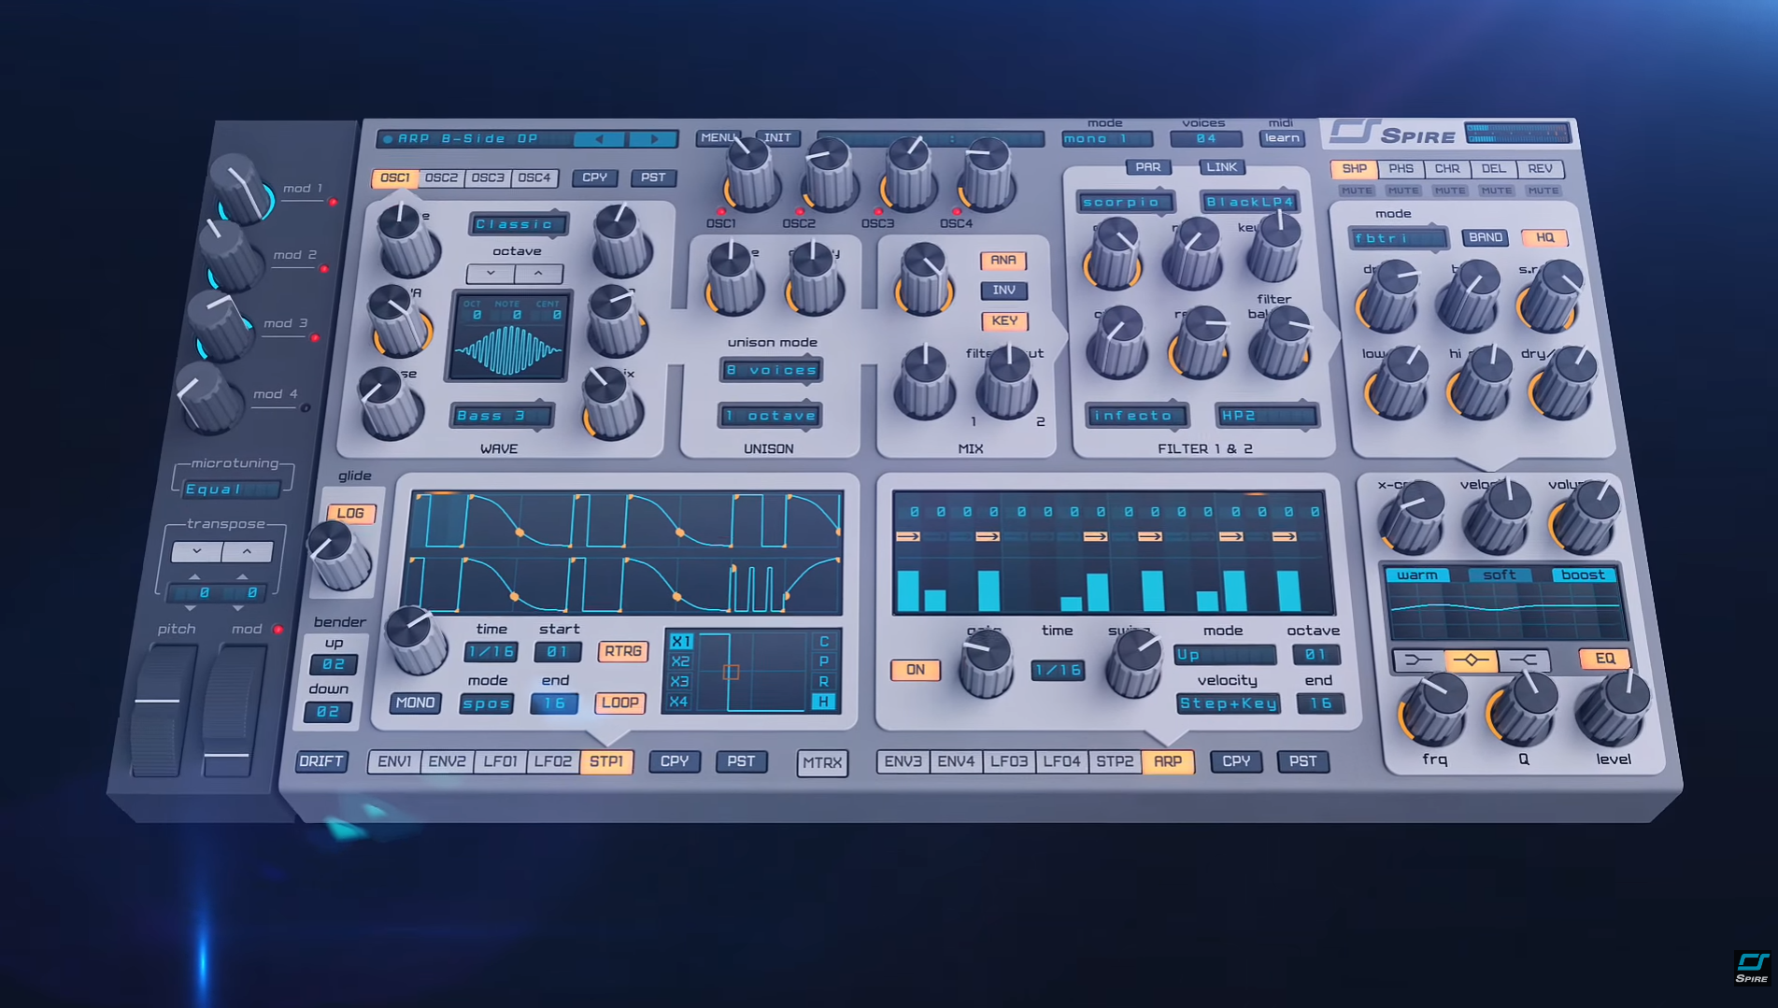
Task: Open the MENU button
Action: (x=718, y=137)
